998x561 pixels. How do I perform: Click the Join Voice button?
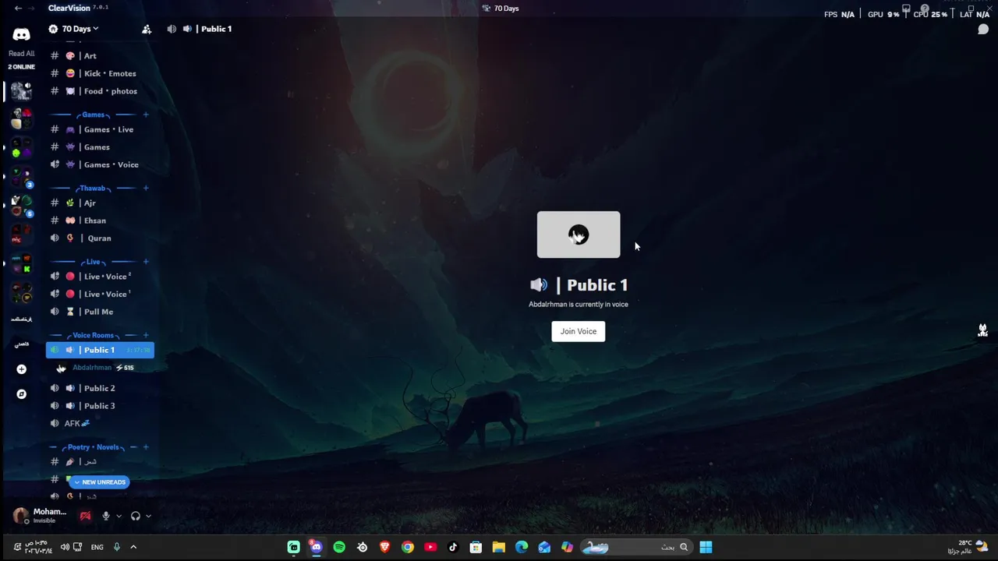click(x=578, y=331)
